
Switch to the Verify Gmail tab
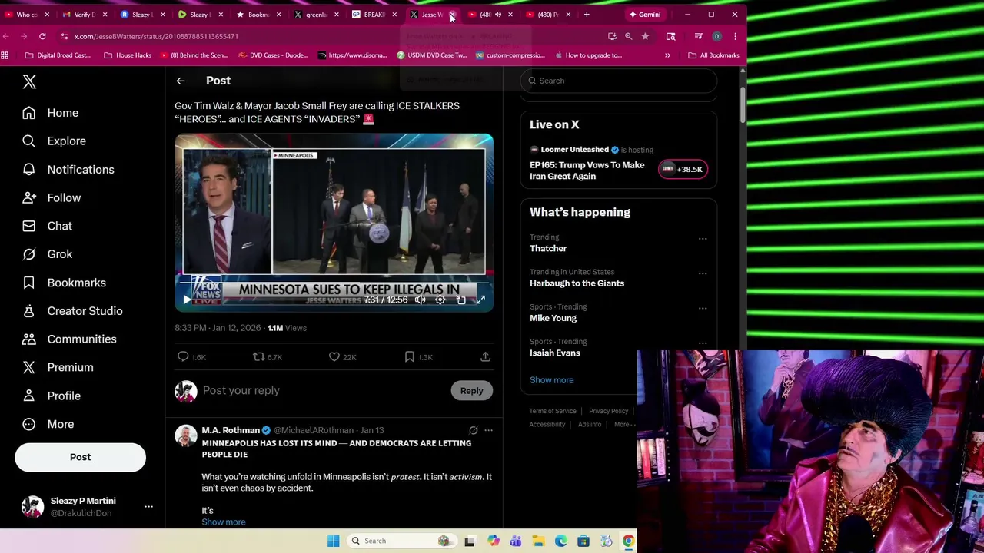[x=85, y=15]
